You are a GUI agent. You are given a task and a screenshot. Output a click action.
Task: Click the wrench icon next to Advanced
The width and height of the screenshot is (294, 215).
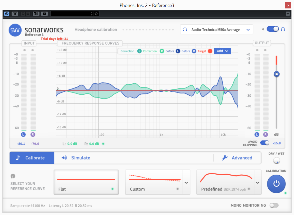[x=225, y=158]
